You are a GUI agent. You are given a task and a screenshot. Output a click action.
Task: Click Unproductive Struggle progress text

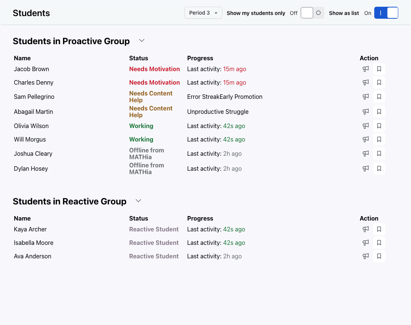click(x=218, y=112)
